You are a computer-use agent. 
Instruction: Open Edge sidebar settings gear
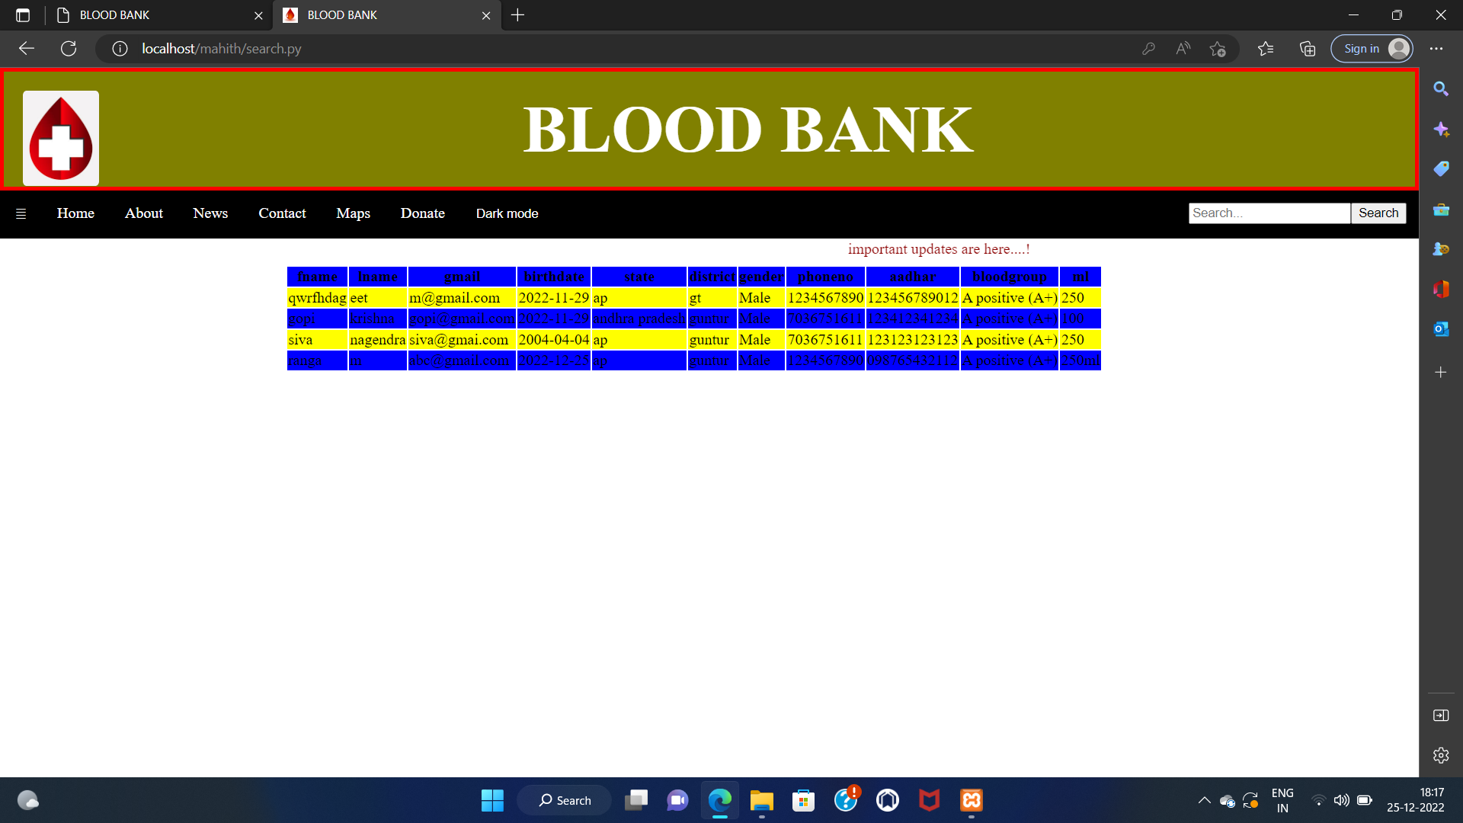[x=1441, y=755]
